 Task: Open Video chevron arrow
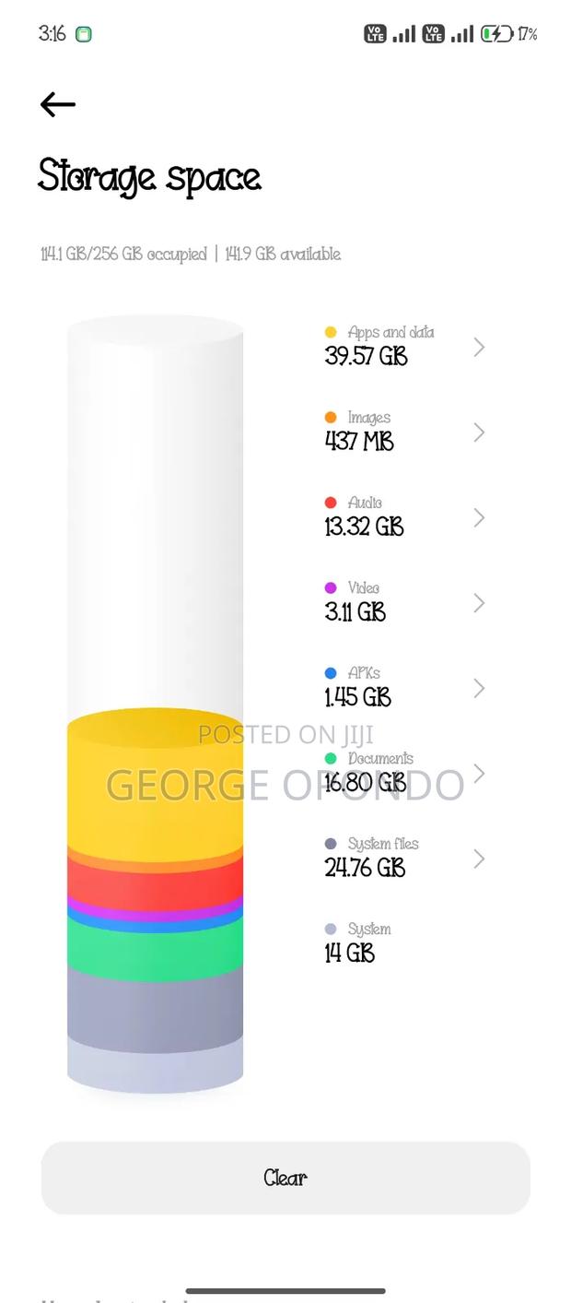(x=479, y=603)
